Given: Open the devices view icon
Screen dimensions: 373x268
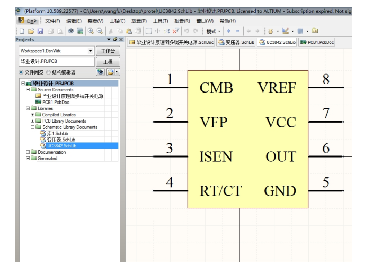Looking at the screenshot, I should tap(71, 31).
